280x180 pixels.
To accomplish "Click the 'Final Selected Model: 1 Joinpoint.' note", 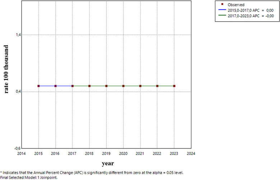I will coord(29,178).
